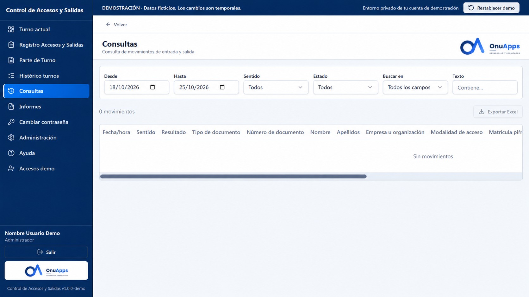Screen dimensions: 529x297
Task: Click the Exportar Excel button
Action: click(x=498, y=112)
